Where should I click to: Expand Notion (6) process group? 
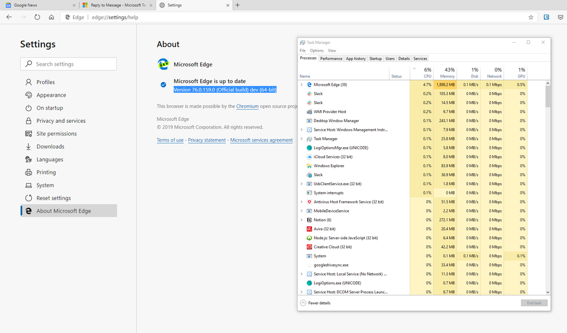(x=301, y=220)
